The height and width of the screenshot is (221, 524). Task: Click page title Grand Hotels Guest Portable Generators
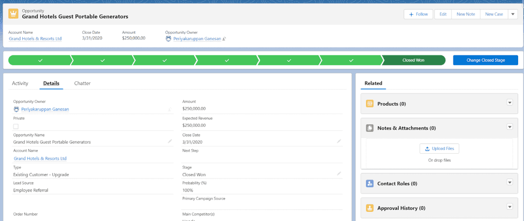[x=75, y=16]
